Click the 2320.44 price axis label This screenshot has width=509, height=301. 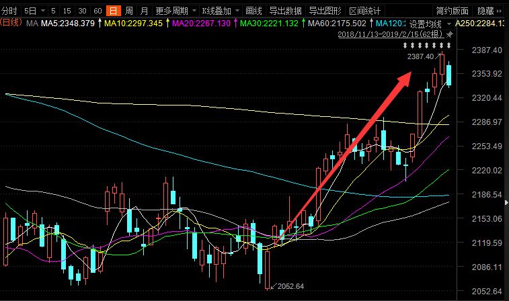pos(487,97)
